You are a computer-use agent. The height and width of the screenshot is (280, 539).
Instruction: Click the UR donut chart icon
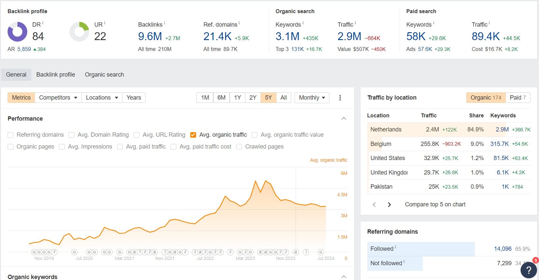pyautogui.click(x=79, y=32)
